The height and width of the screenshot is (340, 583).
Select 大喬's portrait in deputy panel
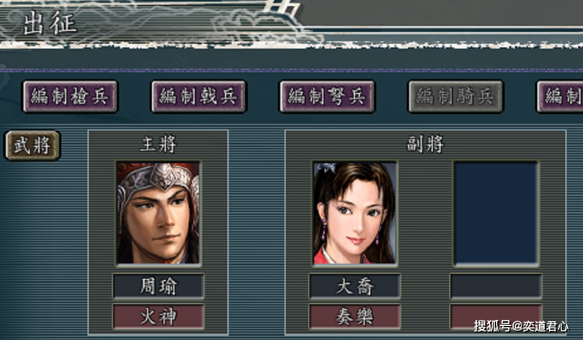point(354,213)
